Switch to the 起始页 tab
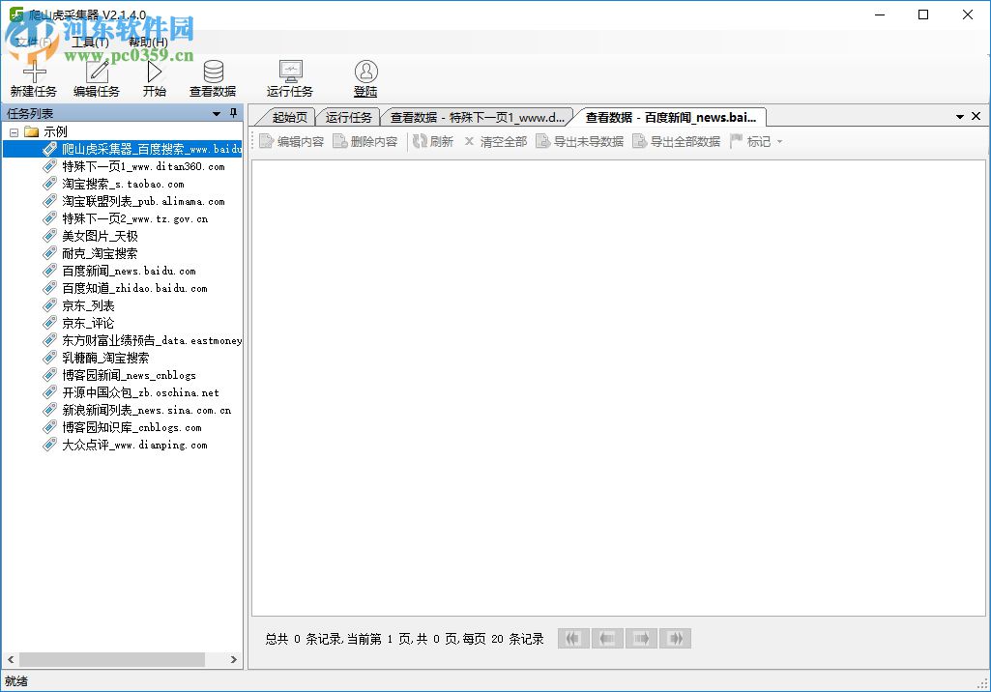Screen dimensions: 991x692 click(289, 118)
